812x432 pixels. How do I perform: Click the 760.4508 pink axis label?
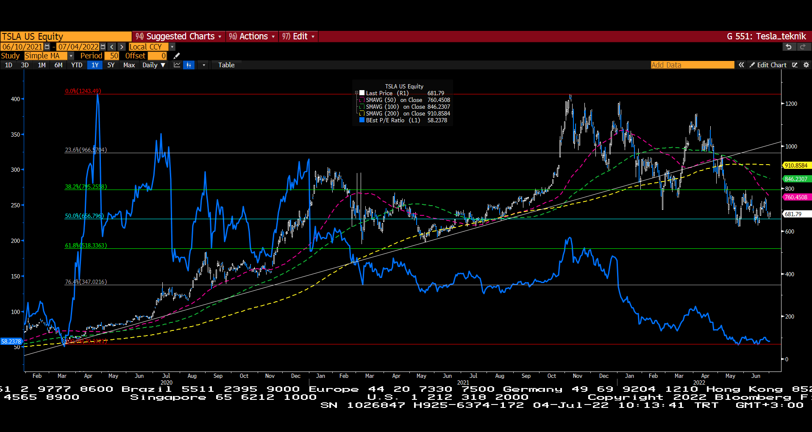click(796, 198)
